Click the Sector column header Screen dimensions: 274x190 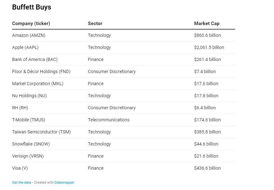(95, 24)
